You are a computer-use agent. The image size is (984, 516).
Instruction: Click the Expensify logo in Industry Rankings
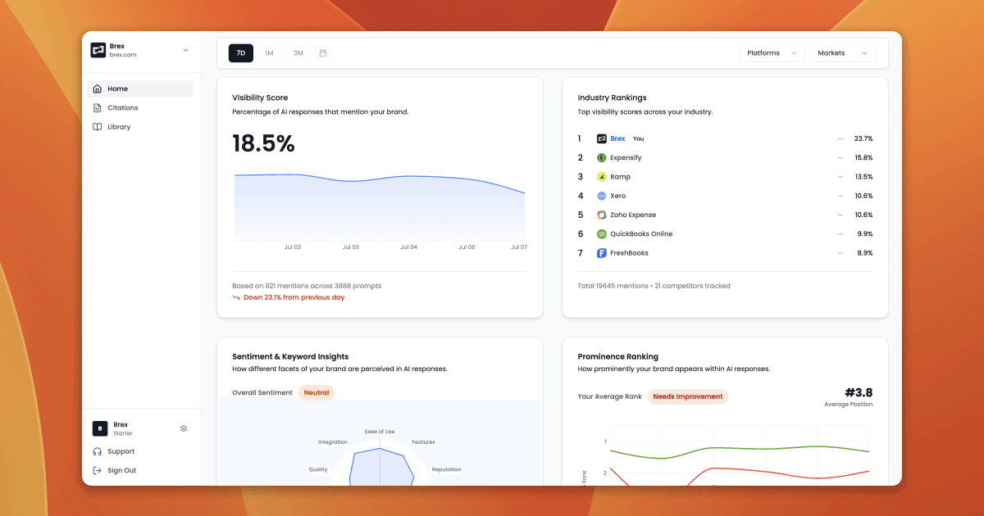[x=602, y=158]
